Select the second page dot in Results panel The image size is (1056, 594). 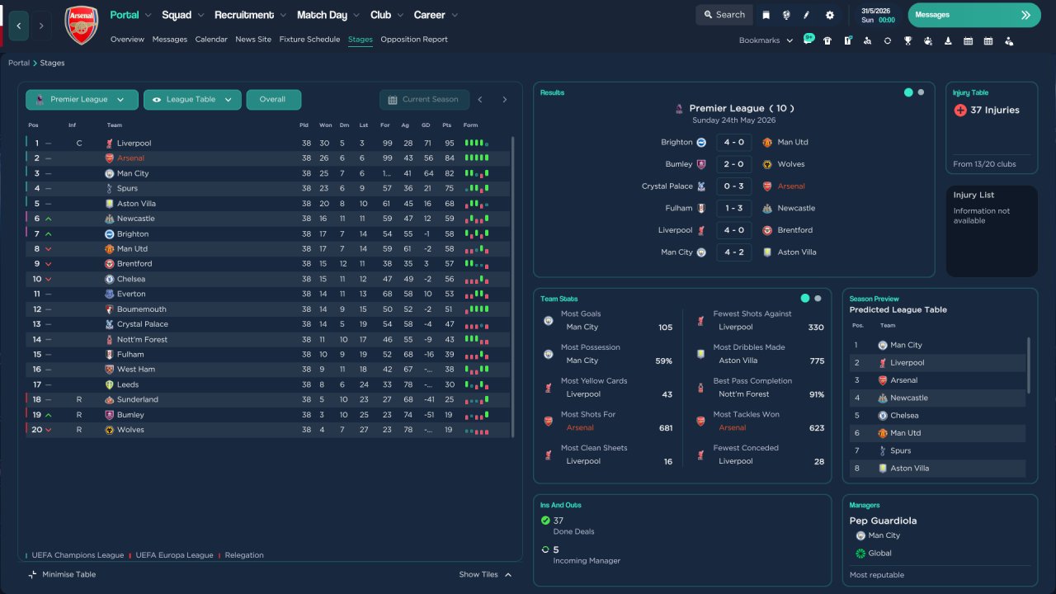tap(921, 92)
